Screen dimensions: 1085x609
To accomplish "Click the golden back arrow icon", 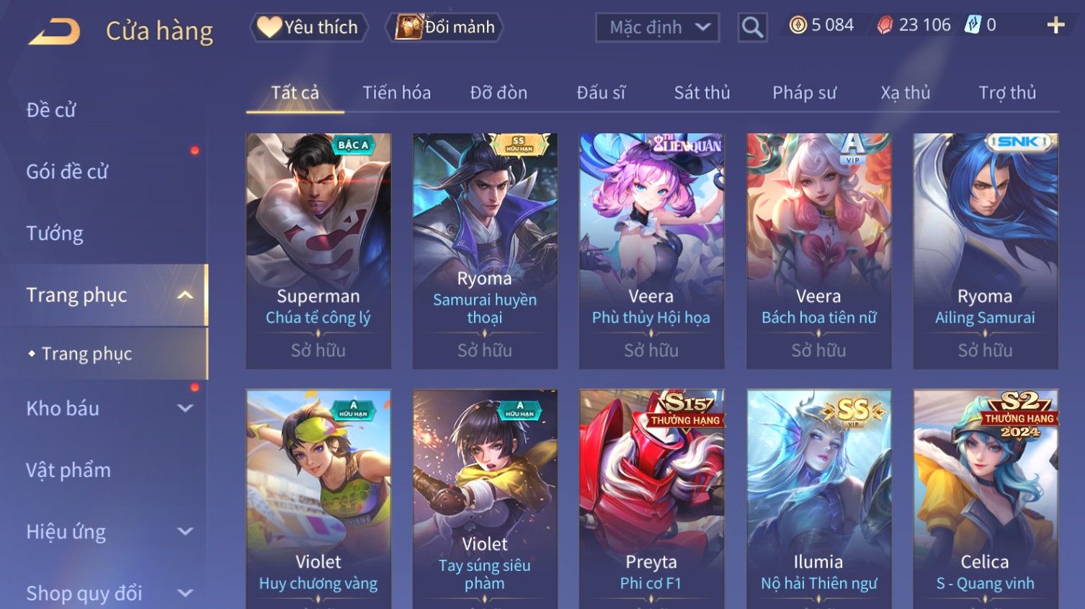I will pos(54,32).
